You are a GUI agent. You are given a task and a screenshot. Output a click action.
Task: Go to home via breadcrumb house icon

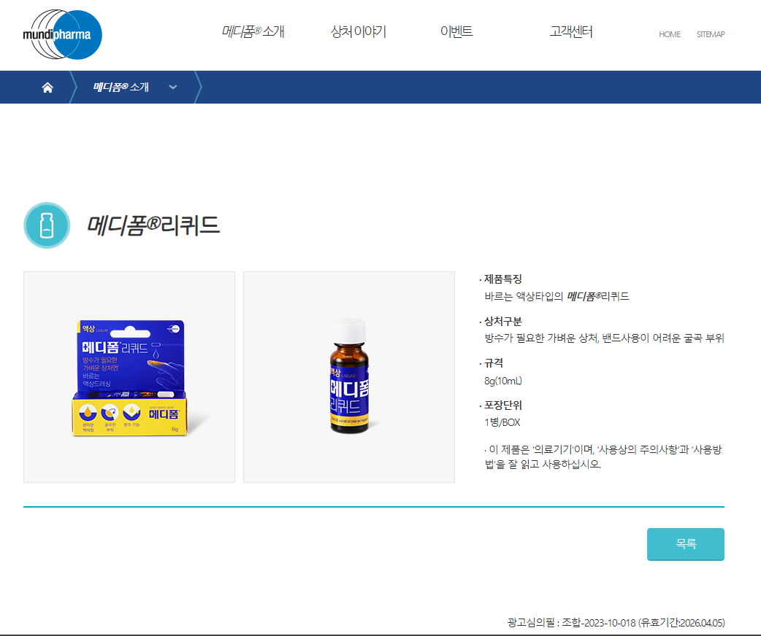click(47, 88)
